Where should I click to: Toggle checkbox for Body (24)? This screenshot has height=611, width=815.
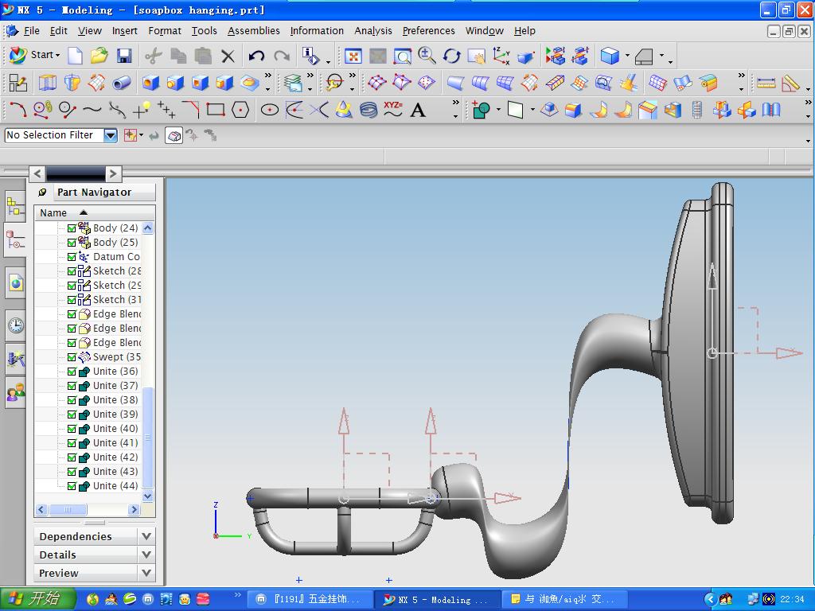72,228
